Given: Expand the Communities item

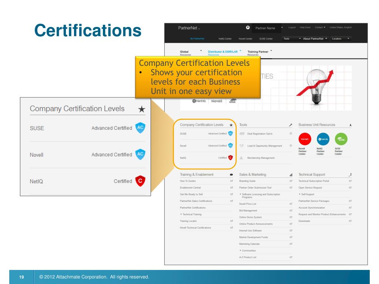Looking at the screenshot, I should 248,251.
